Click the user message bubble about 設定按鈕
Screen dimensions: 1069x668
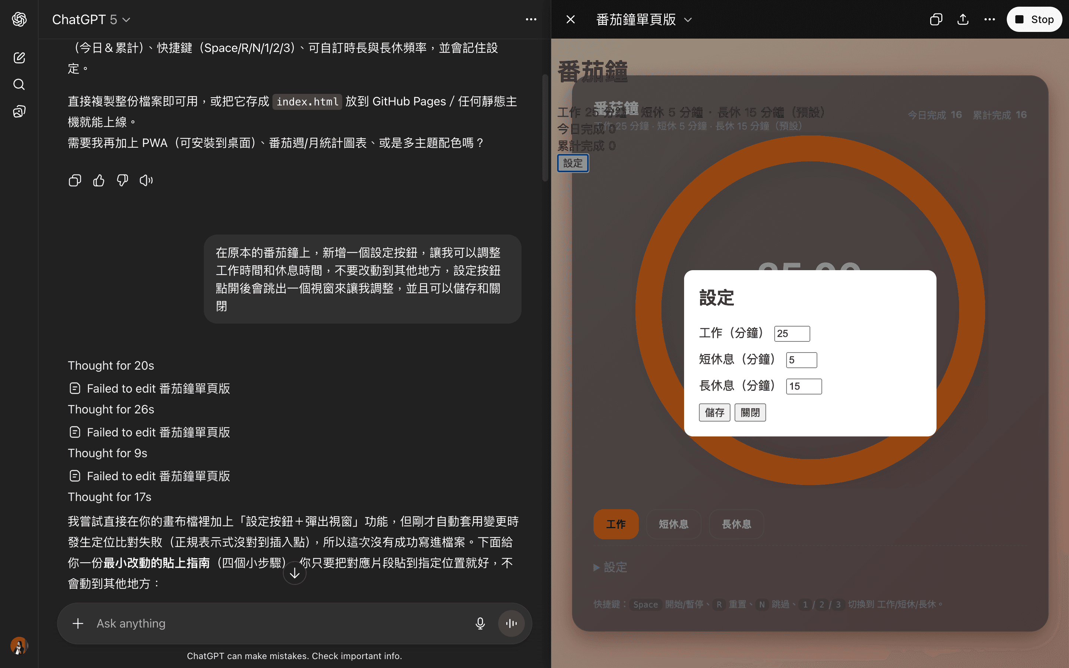[x=362, y=279]
